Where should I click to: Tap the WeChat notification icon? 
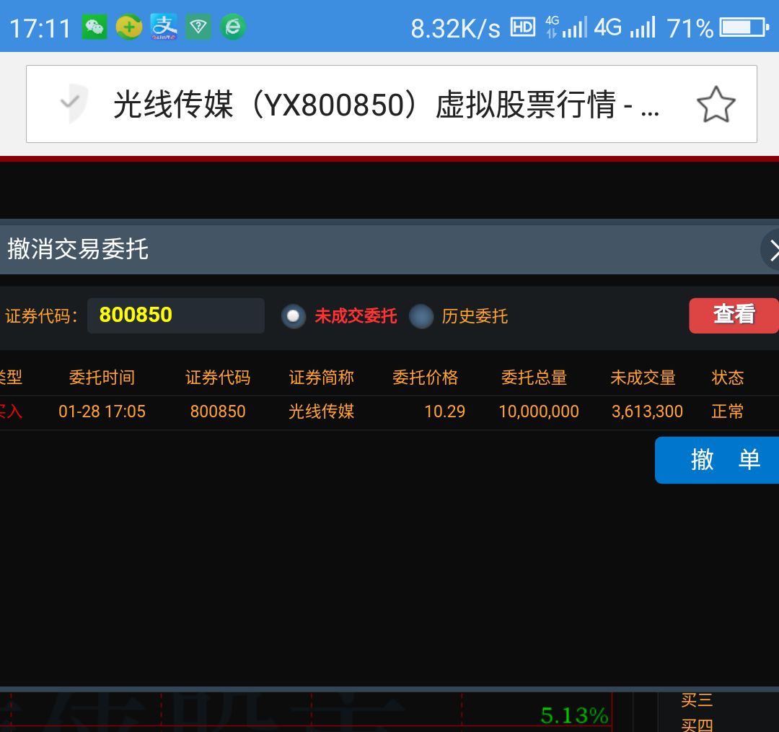coord(94,27)
